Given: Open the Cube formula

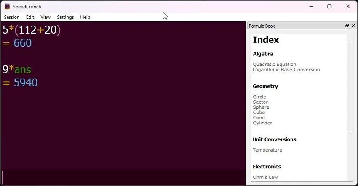Looking at the screenshot, I should (259, 113).
